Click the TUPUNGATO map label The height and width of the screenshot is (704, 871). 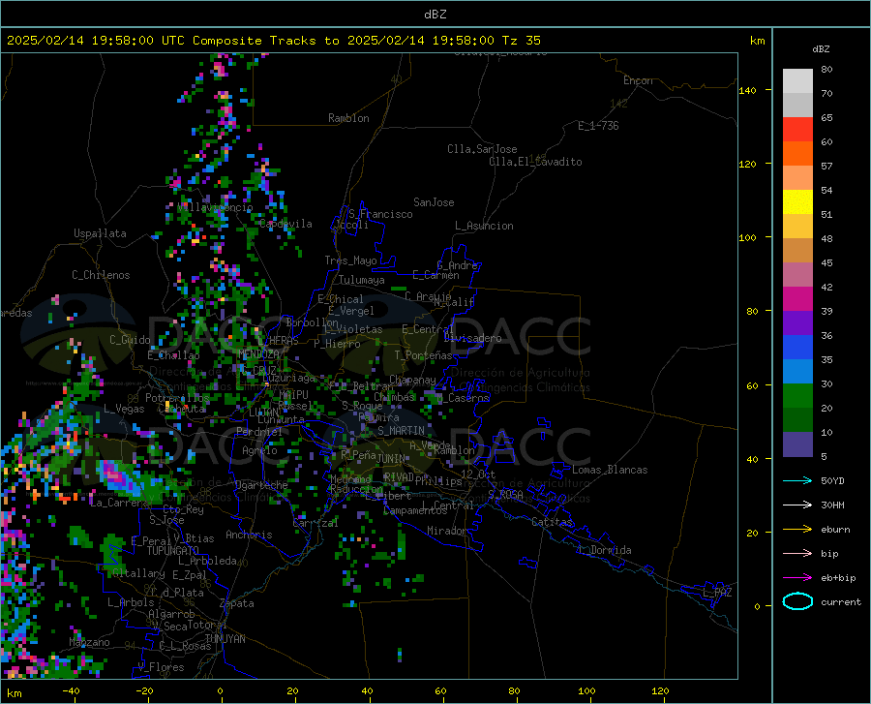tap(173, 551)
